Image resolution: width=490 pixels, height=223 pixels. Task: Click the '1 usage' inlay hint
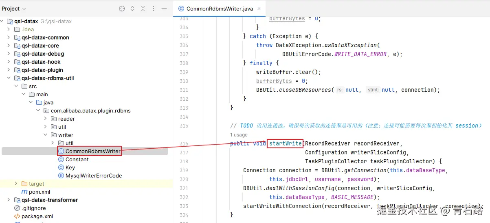(239, 135)
